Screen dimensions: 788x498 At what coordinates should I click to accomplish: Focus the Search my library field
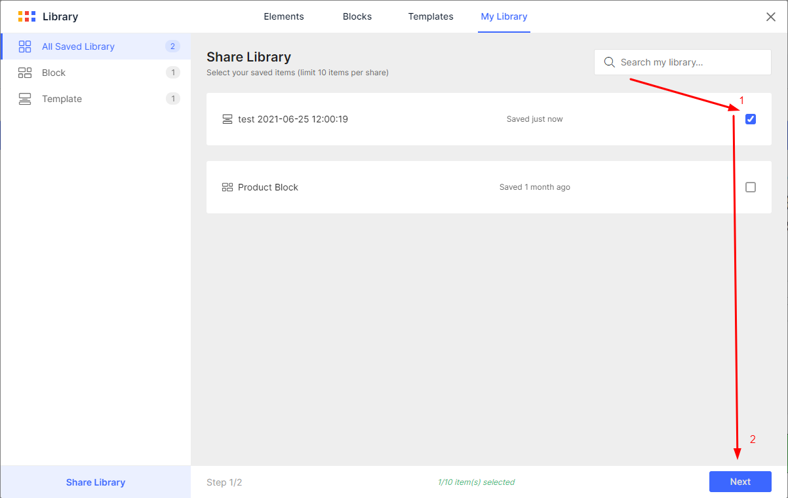tap(688, 62)
